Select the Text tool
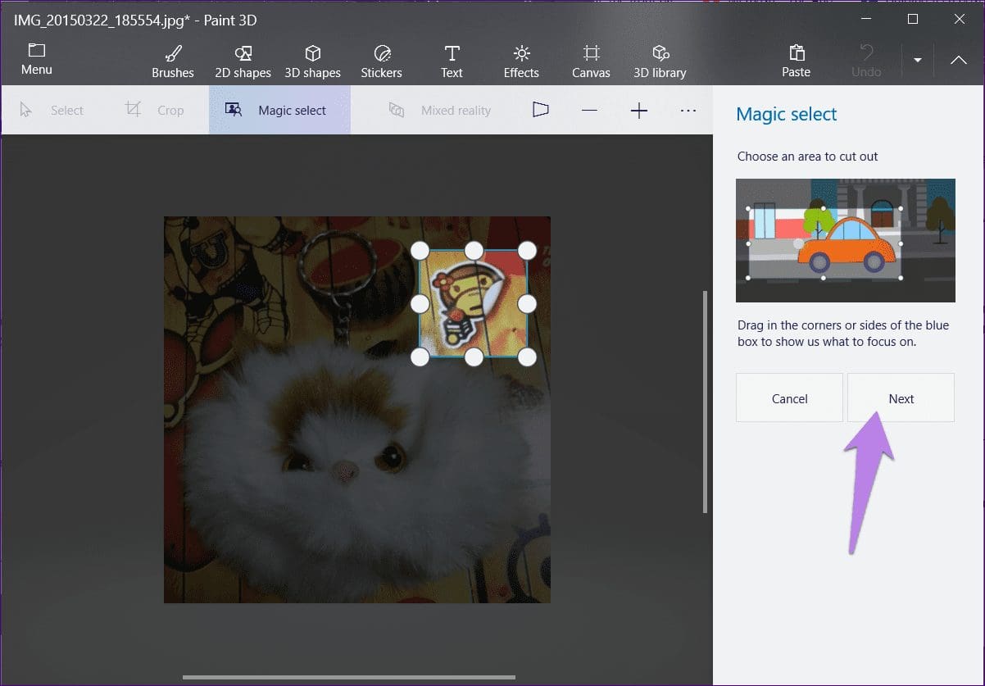Viewport: 985px width, 686px height. click(x=452, y=61)
